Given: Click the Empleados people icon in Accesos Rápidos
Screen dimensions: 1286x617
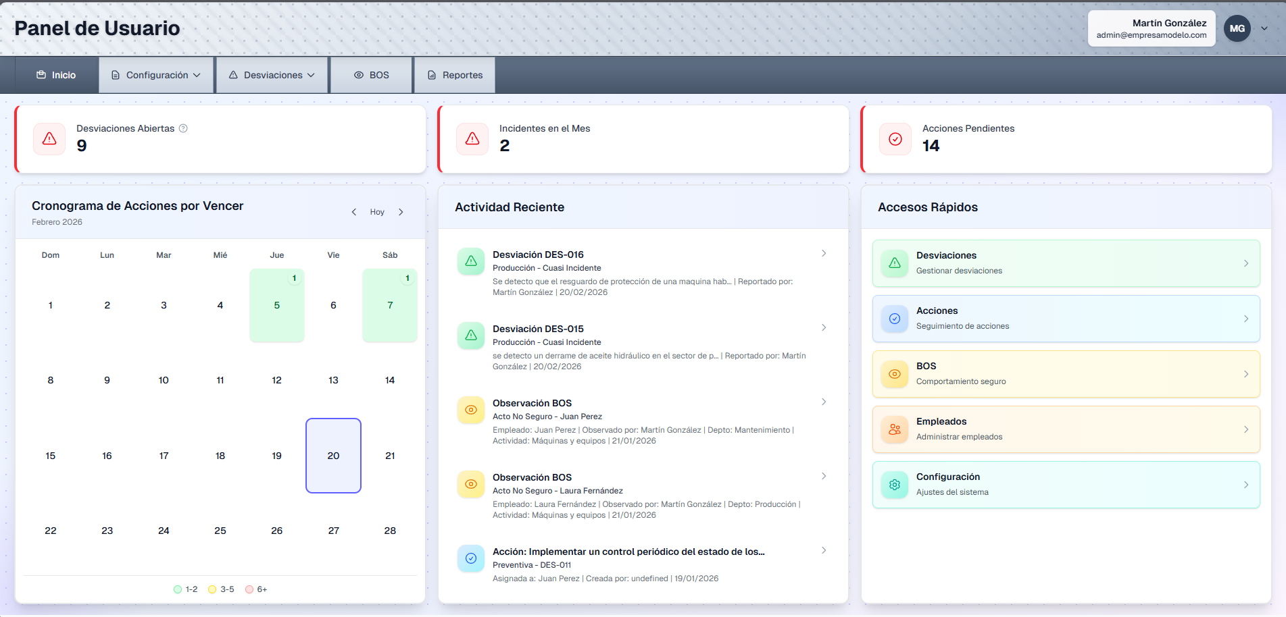Looking at the screenshot, I should click(895, 429).
